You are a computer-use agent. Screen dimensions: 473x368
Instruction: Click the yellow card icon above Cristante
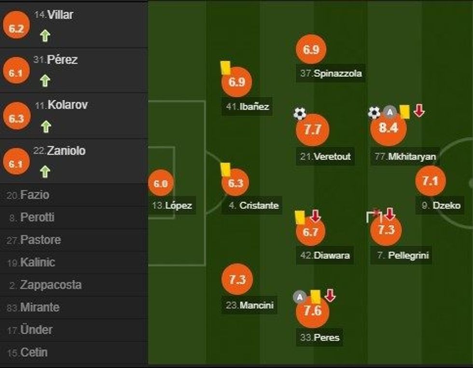click(225, 169)
